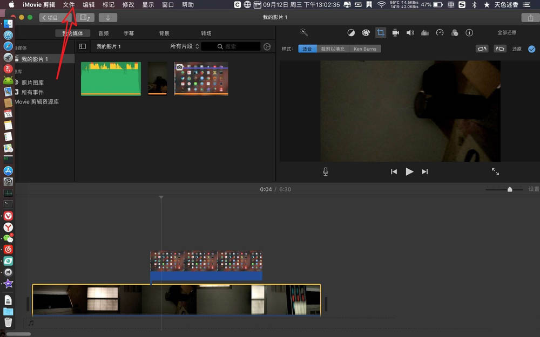
Task: Select 照片图库 in sidebar
Action: click(x=32, y=82)
